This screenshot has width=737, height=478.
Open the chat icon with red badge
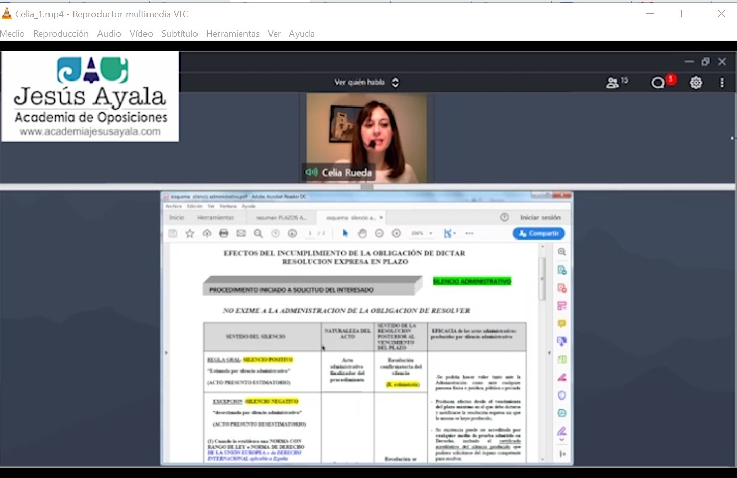point(659,82)
